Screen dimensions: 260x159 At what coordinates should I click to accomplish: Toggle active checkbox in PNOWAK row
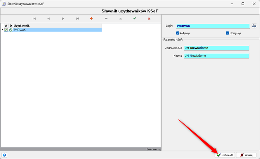(6, 30)
